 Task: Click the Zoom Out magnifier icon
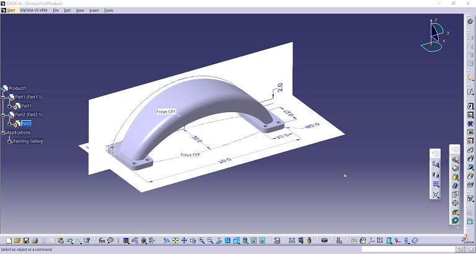point(210,240)
